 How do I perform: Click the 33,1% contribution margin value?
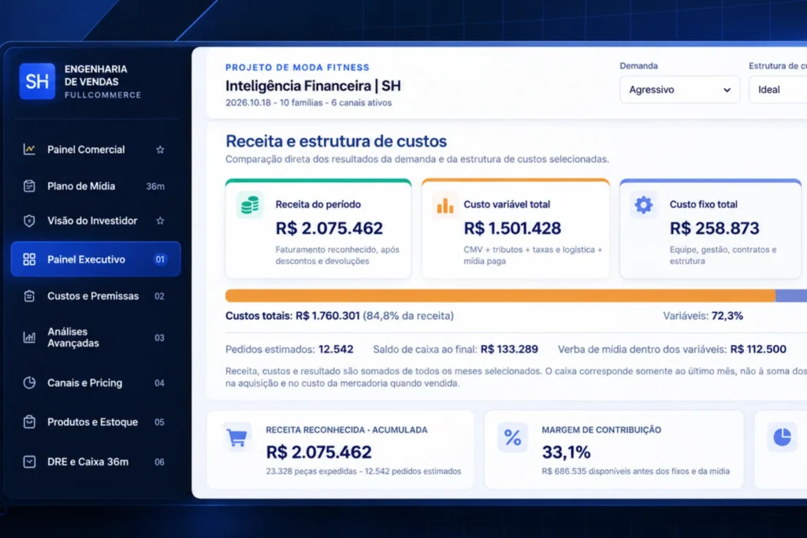(566, 452)
